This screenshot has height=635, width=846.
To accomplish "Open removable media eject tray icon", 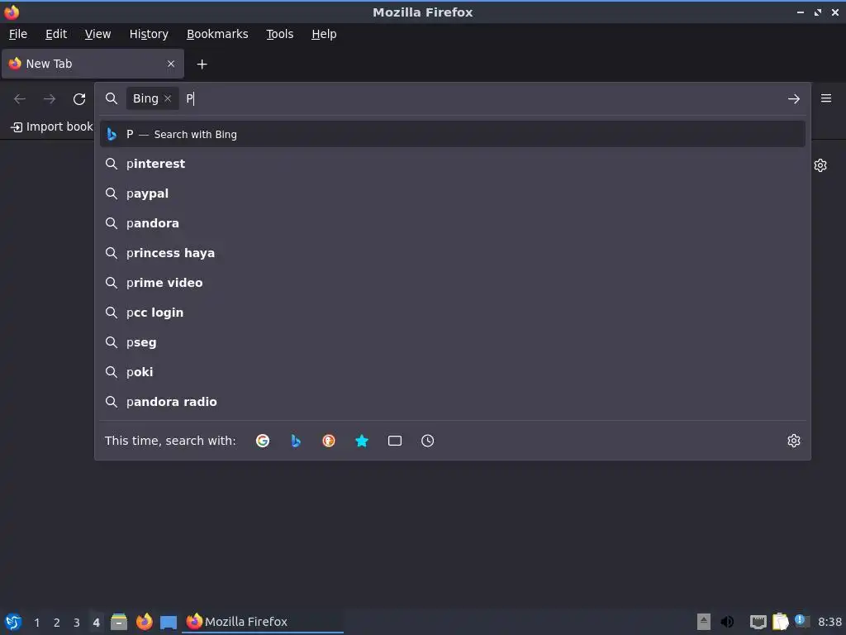I will tap(704, 622).
